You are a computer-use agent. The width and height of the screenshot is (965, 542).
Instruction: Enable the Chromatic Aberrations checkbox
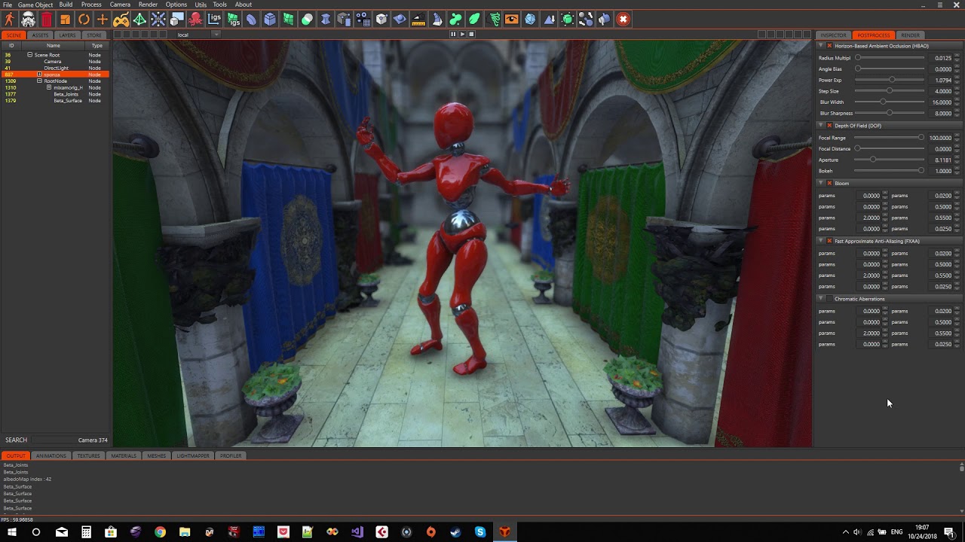click(x=829, y=299)
